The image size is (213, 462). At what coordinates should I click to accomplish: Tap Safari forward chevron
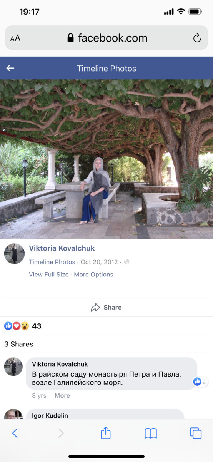61,434
